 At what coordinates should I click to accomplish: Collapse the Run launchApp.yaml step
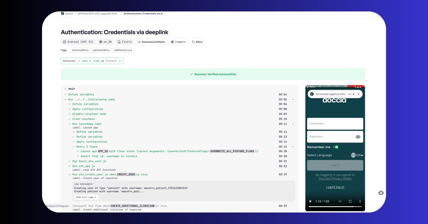click(293, 124)
